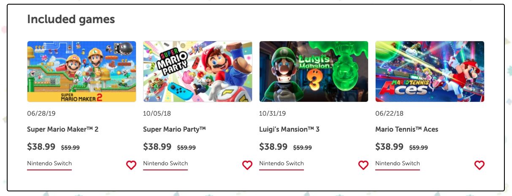Go to Luigi's Mansion 3 title link
This screenshot has height=196, width=512.
(289, 129)
